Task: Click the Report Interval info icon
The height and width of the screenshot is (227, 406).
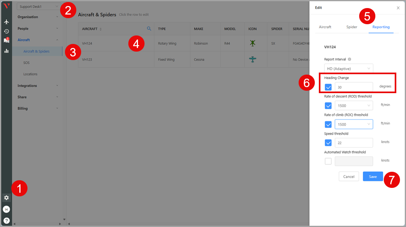Action: point(349,59)
